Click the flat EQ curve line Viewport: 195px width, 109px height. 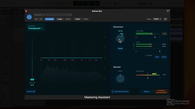(x=72, y=58)
